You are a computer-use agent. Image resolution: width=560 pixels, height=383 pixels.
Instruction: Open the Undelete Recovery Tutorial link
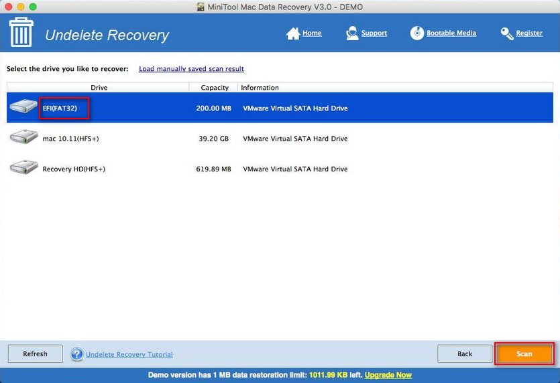coord(129,355)
